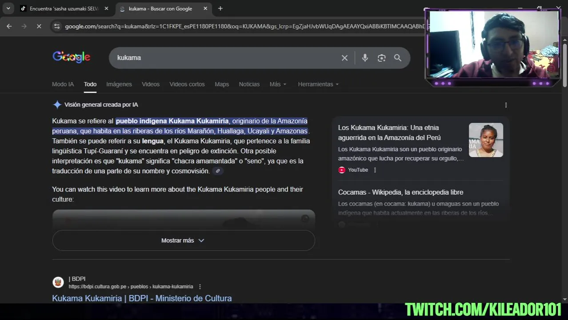The height and width of the screenshot is (320, 568).
Task: Clear the search box with the X
Action: pyautogui.click(x=344, y=58)
